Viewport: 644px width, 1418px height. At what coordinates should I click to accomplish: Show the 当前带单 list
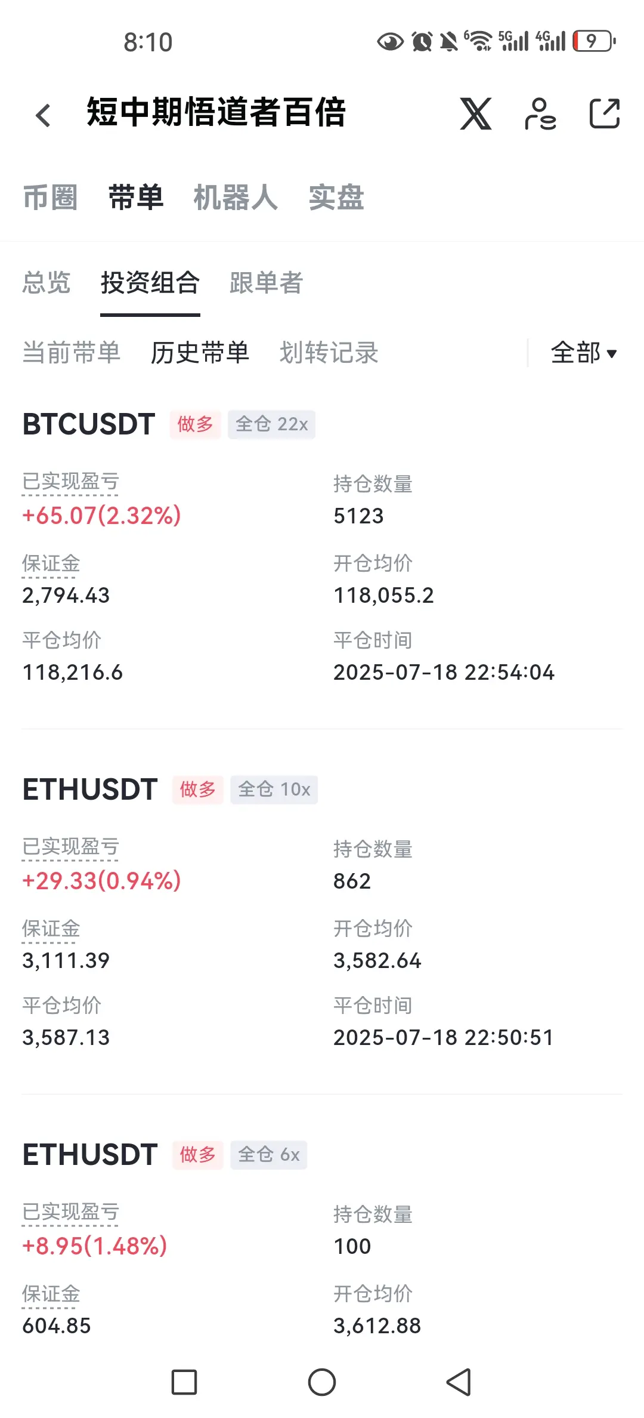(x=72, y=353)
